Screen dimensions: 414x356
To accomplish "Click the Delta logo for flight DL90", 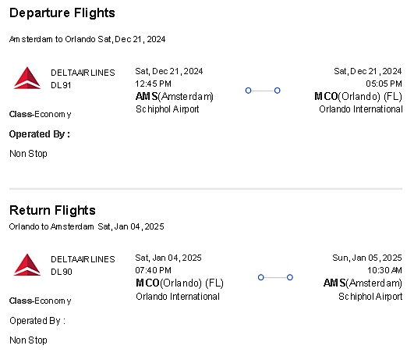I will 27,265.
